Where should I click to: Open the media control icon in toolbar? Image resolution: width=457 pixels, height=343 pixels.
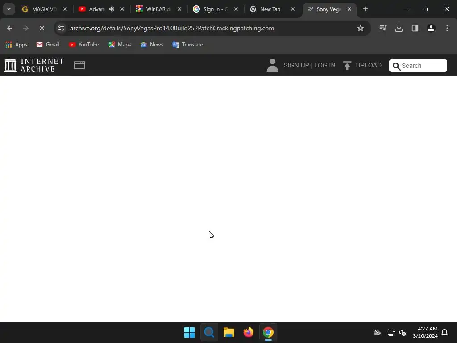[383, 28]
